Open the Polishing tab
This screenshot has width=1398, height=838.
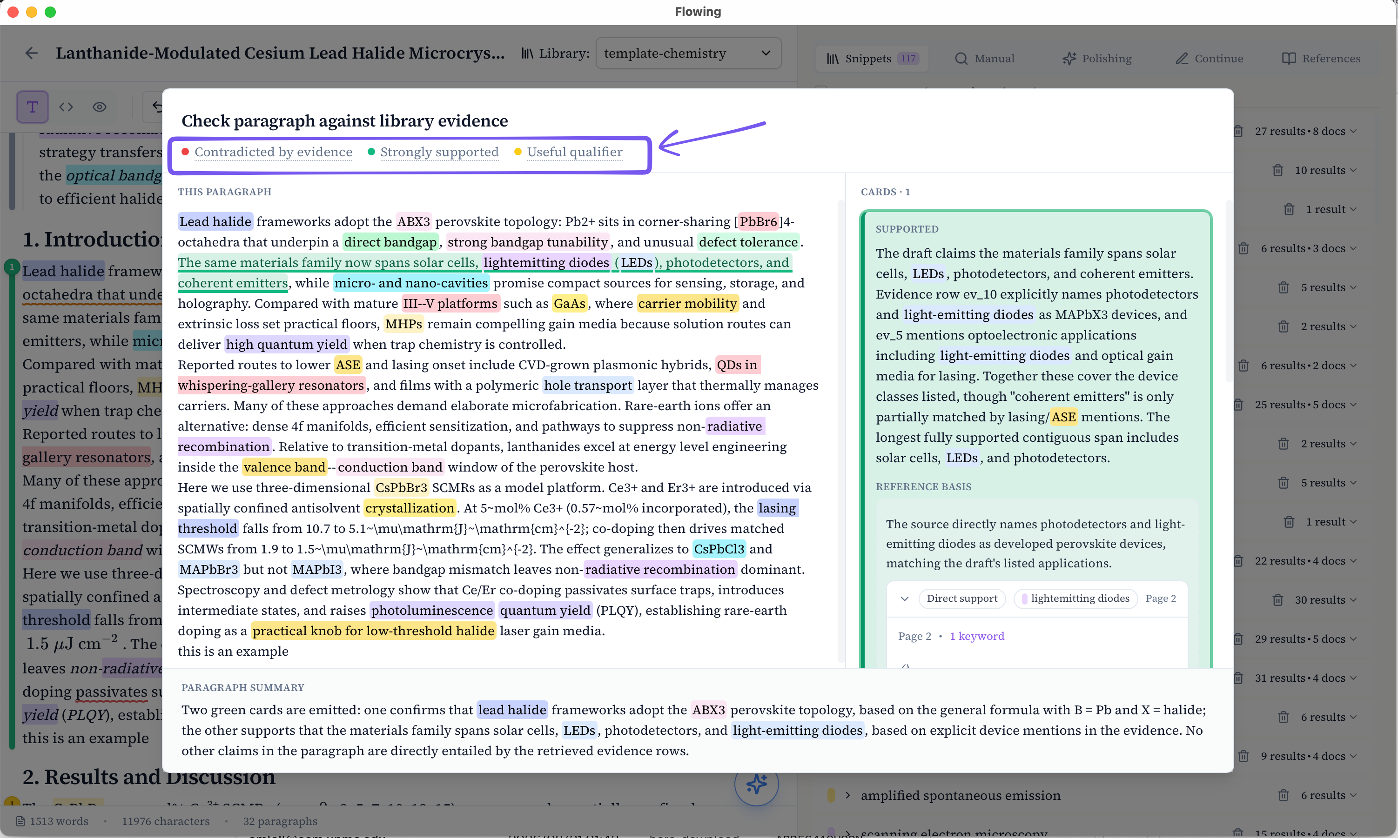1097,58
